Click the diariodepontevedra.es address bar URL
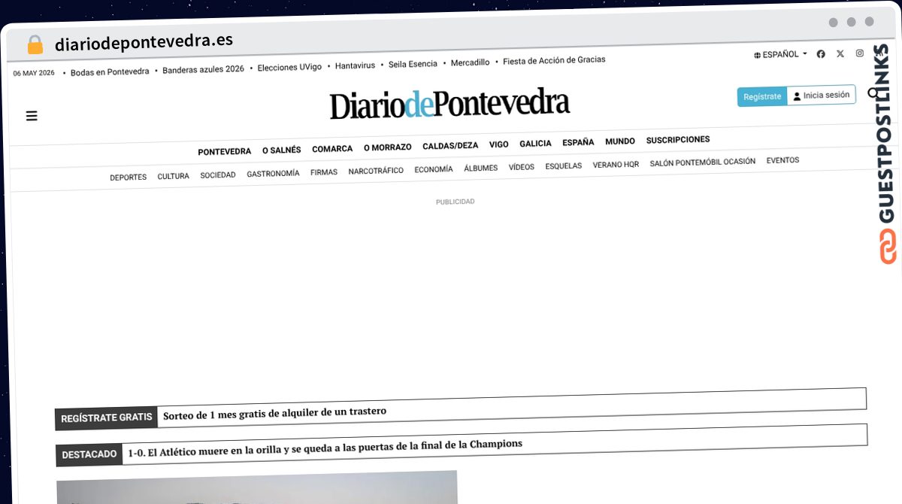 pos(144,41)
